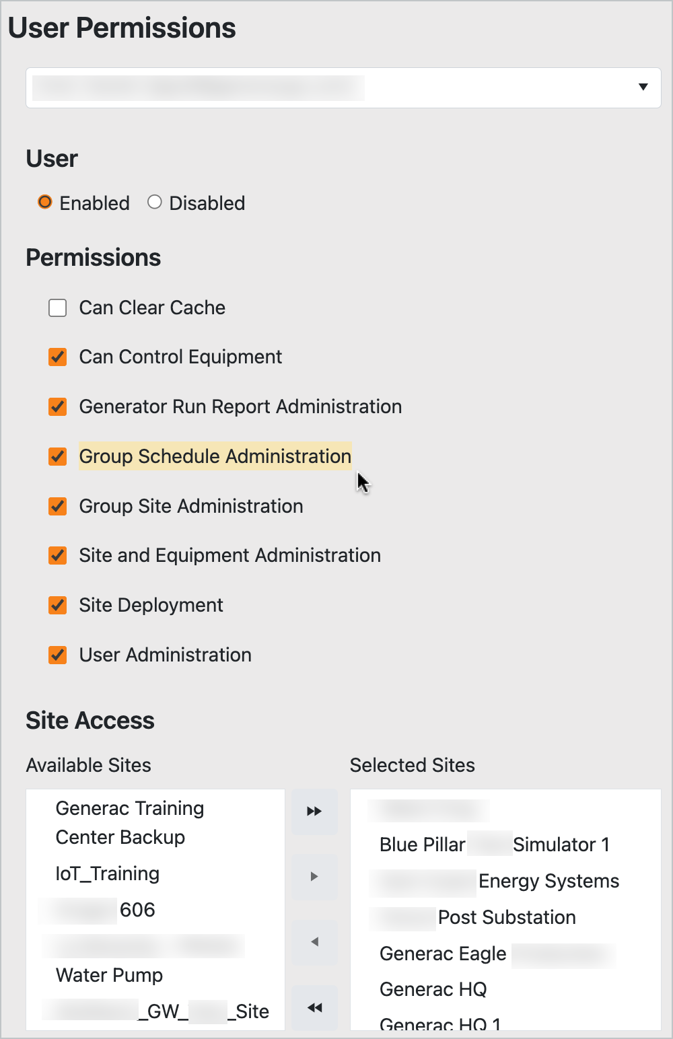This screenshot has width=673, height=1039.
Task: Disable the User Administration permission
Action: pyautogui.click(x=58, y=655)
